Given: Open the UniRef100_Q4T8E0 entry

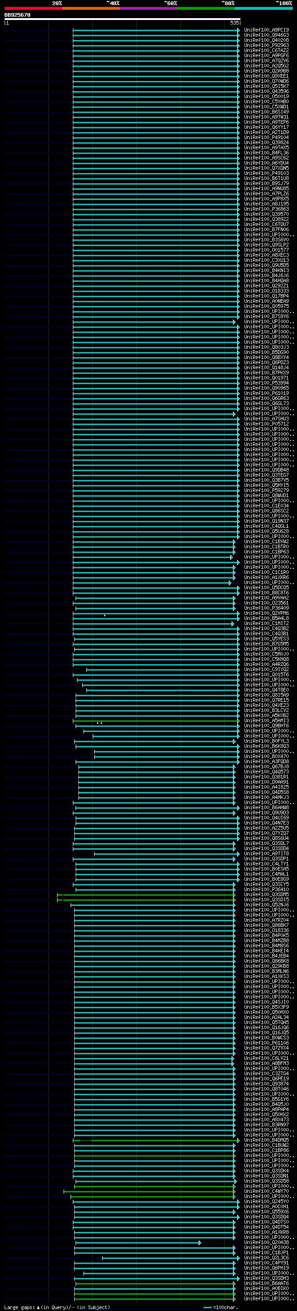Looking at the screenshot, I should point(266,690).
